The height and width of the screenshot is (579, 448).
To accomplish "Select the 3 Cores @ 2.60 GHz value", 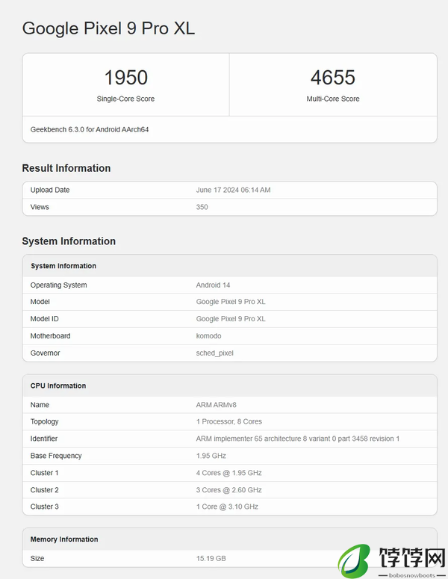I will [x=228, y=490].
